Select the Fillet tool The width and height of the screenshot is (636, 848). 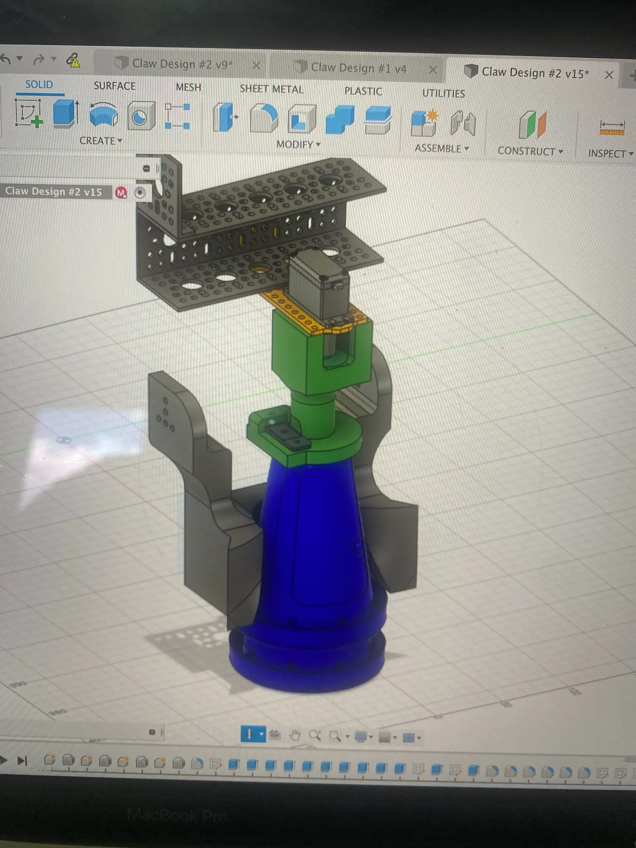click(x=264, y=119)
